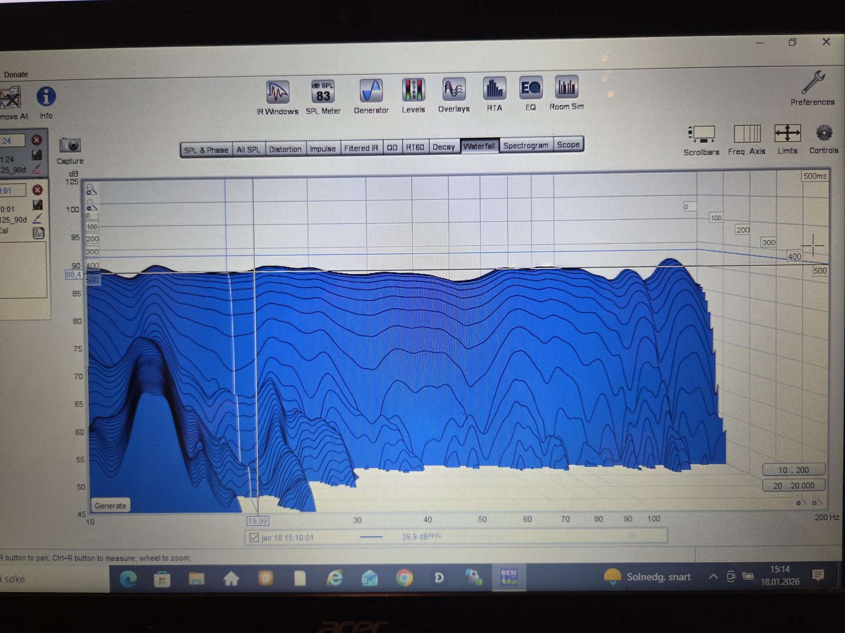Open the Distortion tab

pos(285,149)
